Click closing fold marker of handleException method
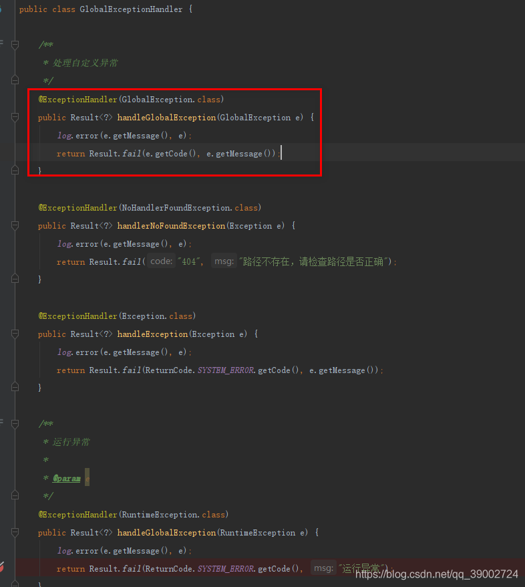The image size is (525, 587). [x=15, y=387]
